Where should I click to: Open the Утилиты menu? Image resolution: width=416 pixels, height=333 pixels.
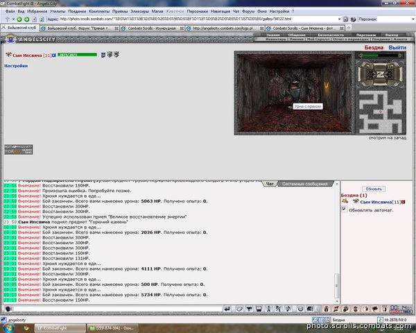[x=58, y=11]
